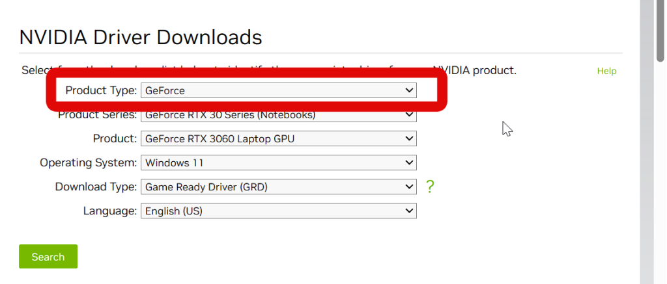Change the Operating System selection
The height and width of the screenshot is (284, 667).
(x=279, y=162)
